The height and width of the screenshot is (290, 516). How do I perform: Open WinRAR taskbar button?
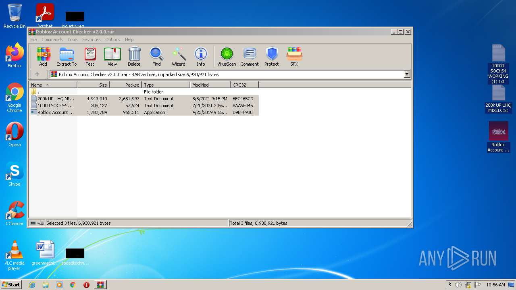pyautogui.click(x=100, y=285)
